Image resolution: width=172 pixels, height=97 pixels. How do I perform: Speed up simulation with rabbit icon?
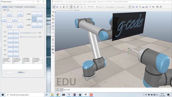click(146, 7)
